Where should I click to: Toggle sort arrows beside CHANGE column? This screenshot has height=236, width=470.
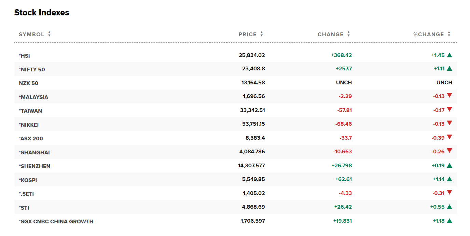coord(349,34)
